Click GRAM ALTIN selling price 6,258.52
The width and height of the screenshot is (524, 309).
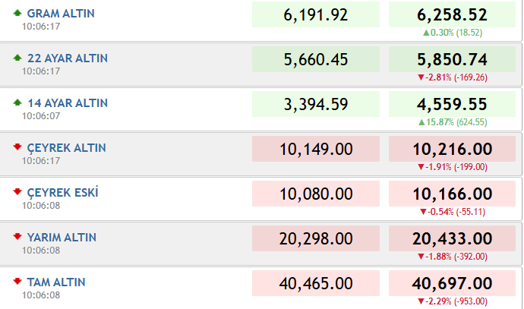pyautogui.click(x=452, y=14)
